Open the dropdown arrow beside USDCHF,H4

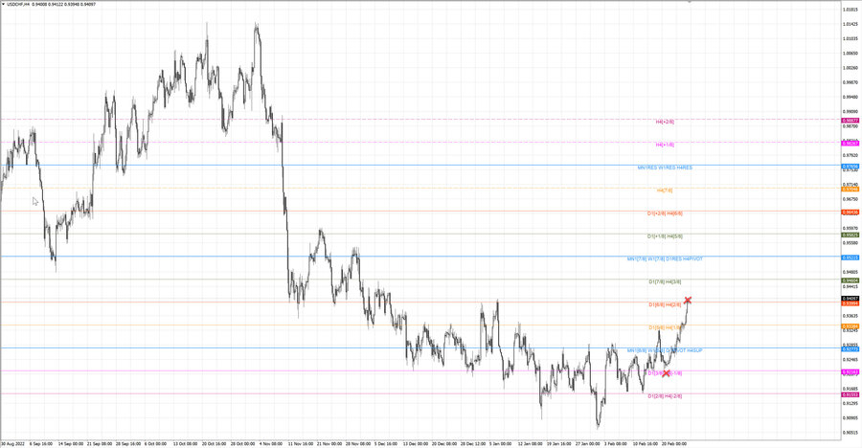point(3,4)
